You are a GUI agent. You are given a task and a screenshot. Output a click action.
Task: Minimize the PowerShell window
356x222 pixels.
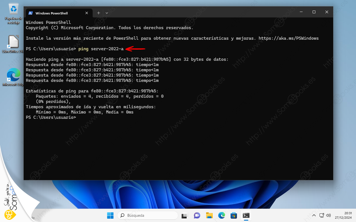coord(301,12)
